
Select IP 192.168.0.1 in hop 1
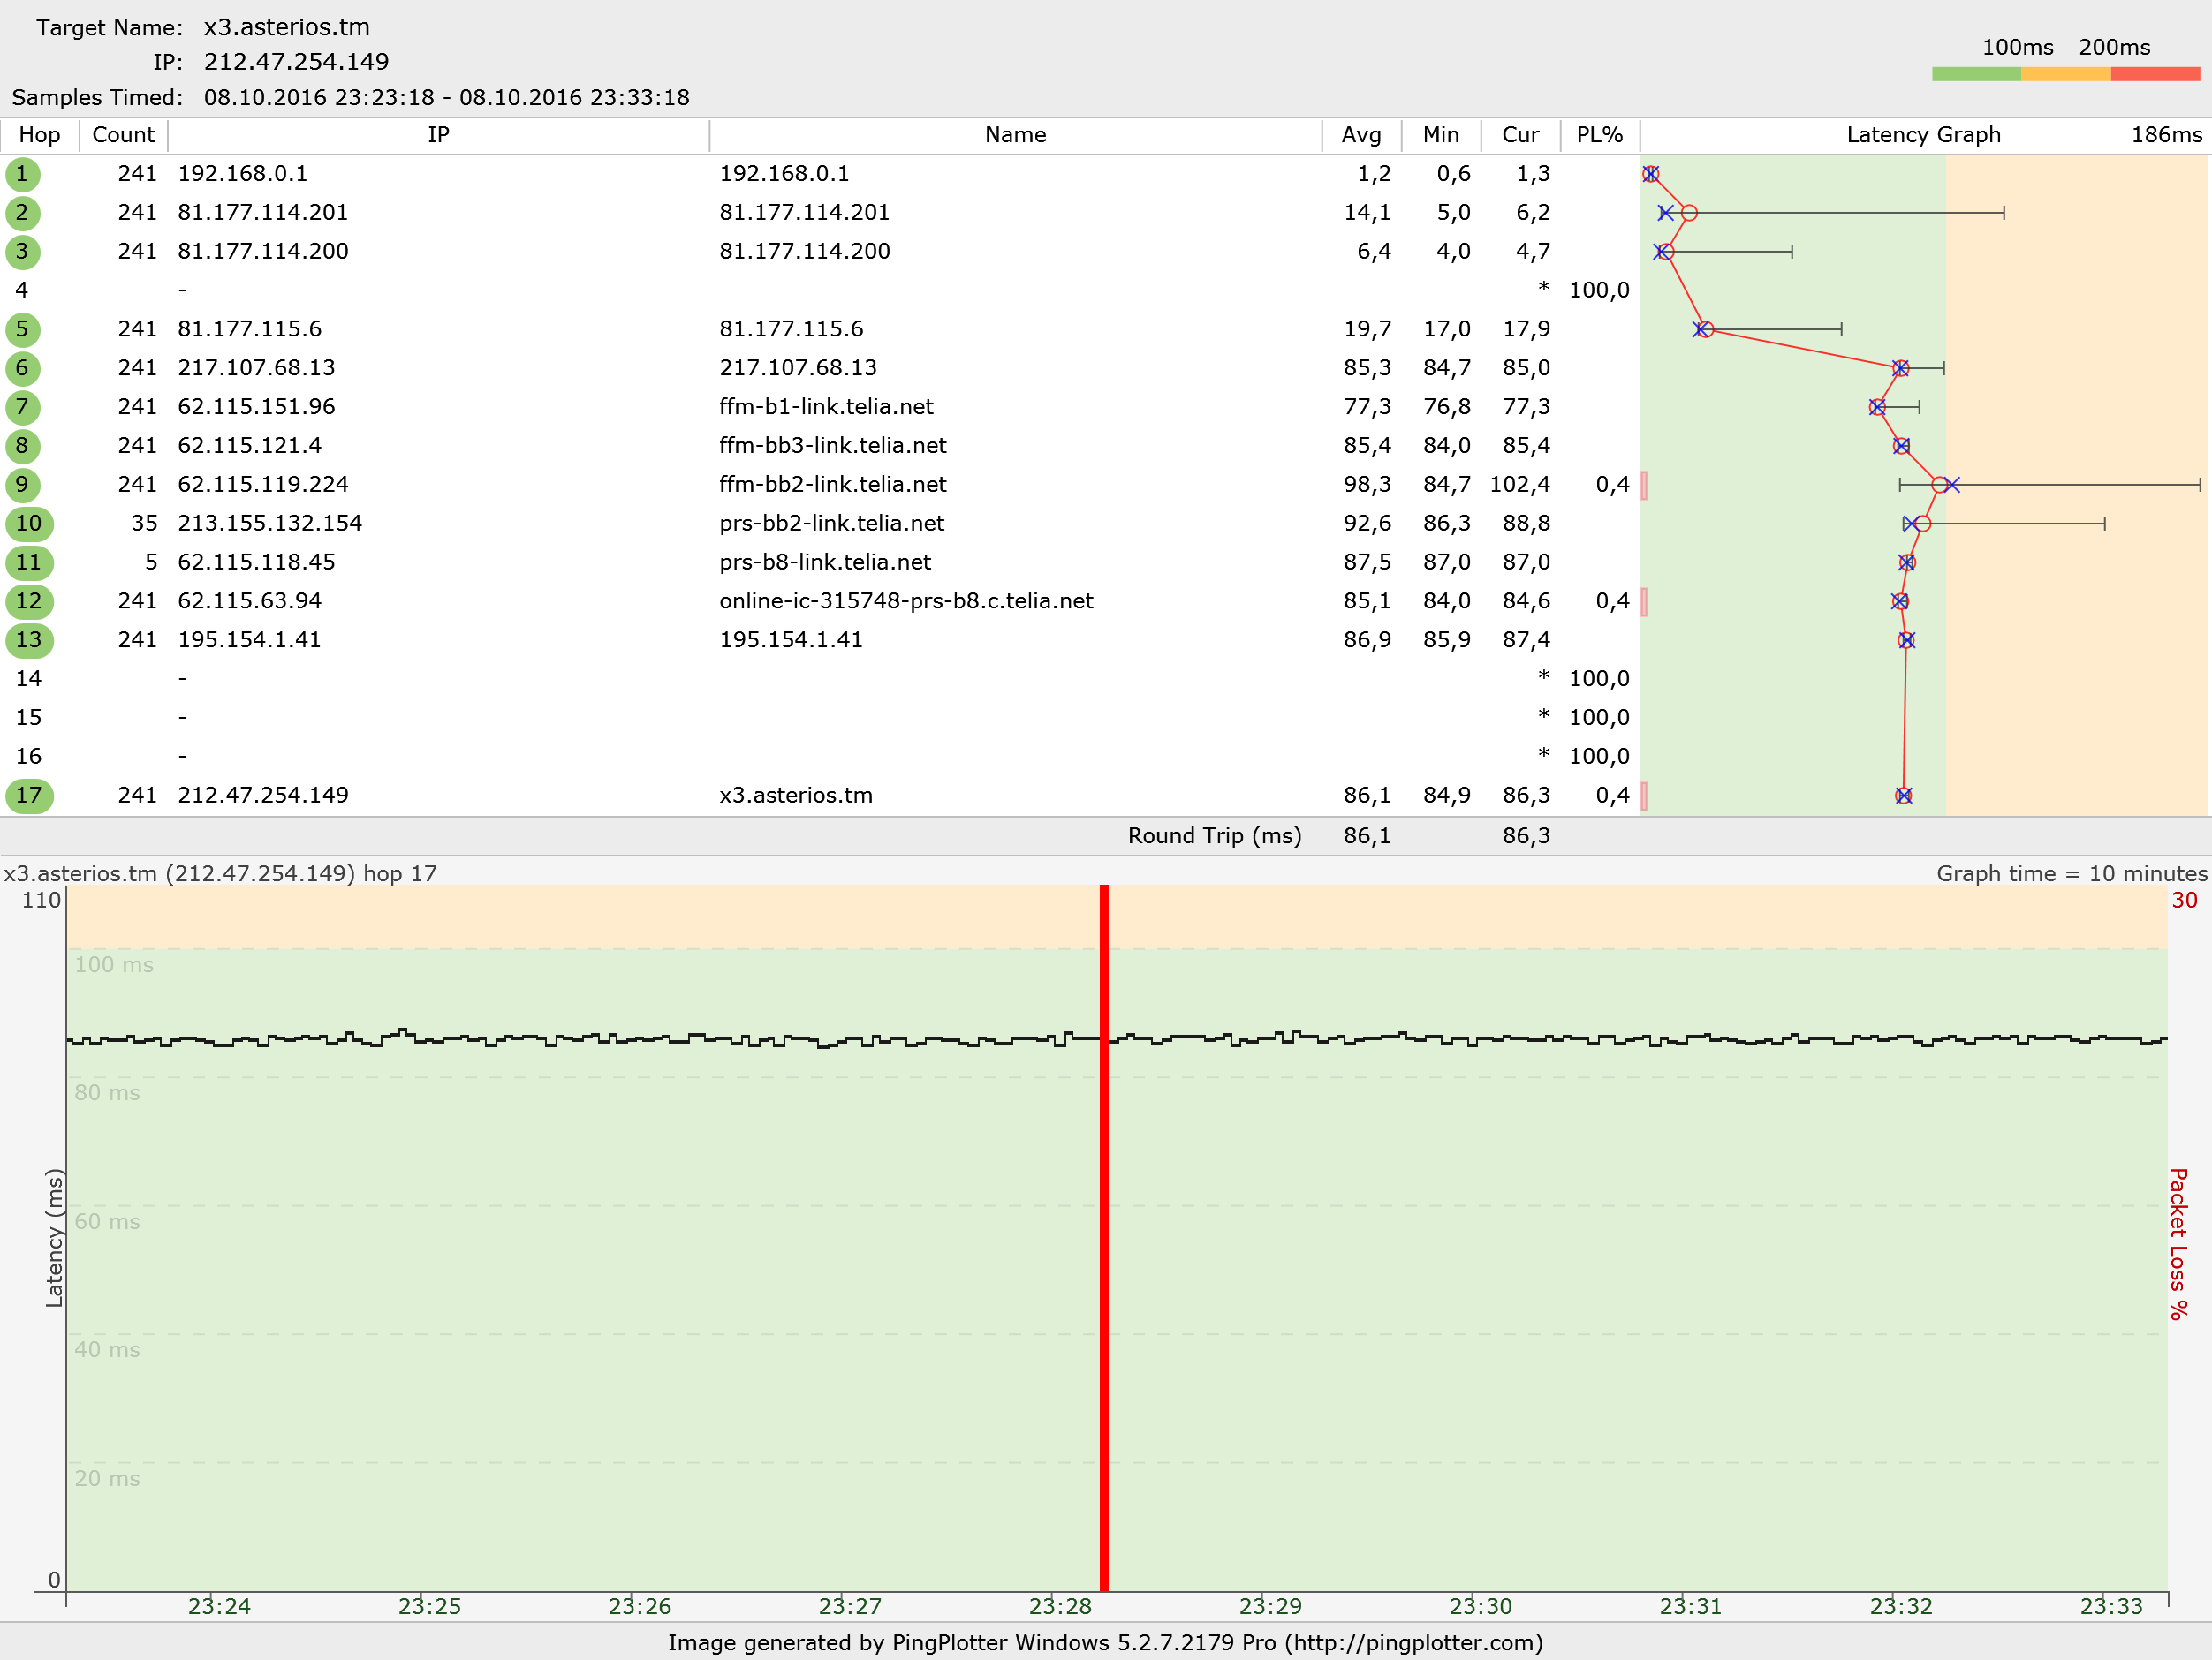(x=243, y=174)
